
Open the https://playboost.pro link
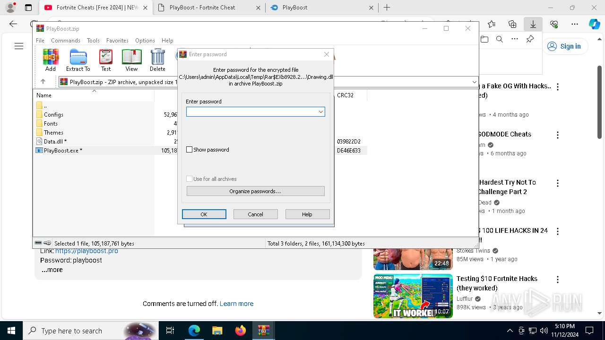(x=86, y=251)
